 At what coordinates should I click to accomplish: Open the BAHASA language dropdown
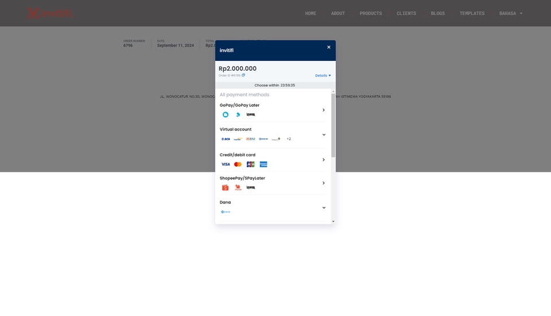[511, 13]
